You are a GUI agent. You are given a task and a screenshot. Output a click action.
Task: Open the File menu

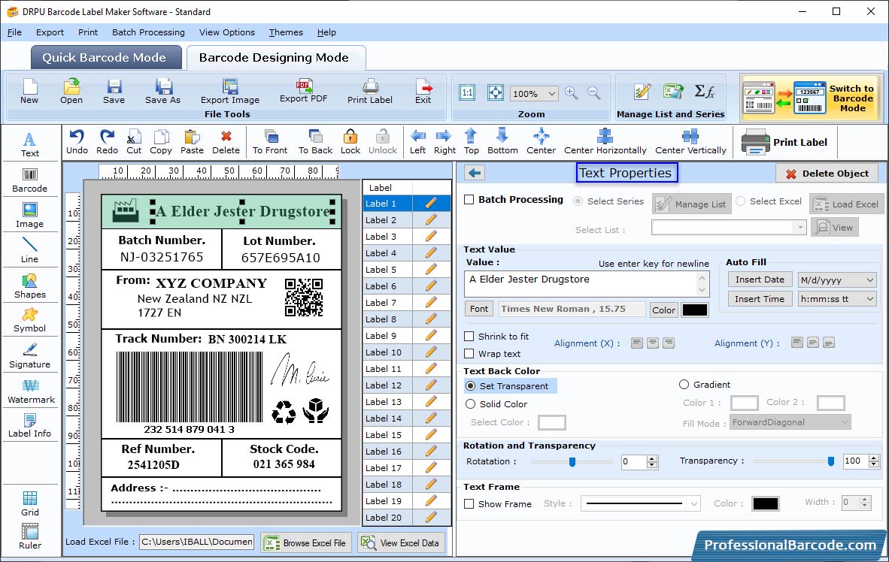14,32
